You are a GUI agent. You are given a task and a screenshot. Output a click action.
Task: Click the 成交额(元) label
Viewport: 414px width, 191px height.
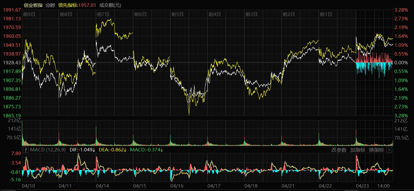click(x=110, y=5)
